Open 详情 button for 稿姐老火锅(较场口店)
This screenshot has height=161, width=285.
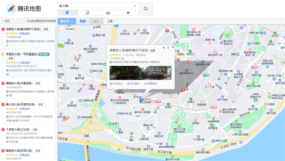(38, 151)
